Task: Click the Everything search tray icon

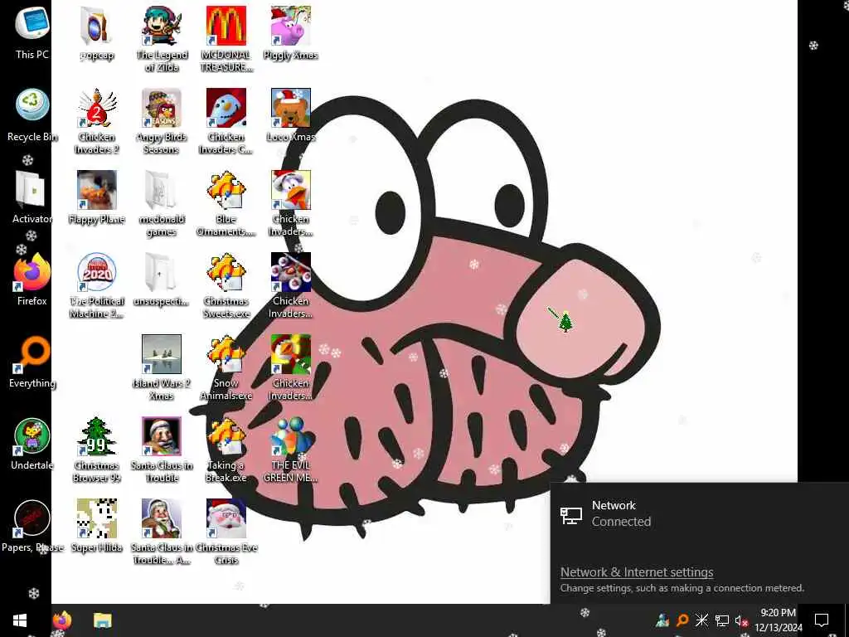Action: coord(682,620)
